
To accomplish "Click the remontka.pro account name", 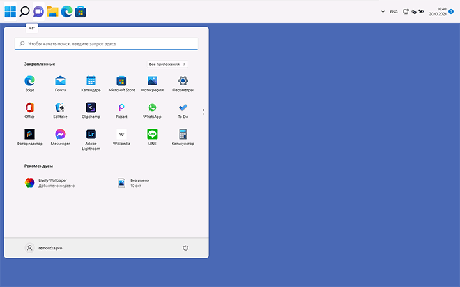I will pos(50,248).
